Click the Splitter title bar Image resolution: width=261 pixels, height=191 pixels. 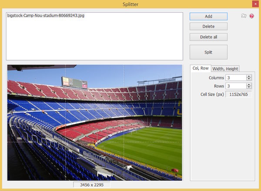click(x=130, y=4)
